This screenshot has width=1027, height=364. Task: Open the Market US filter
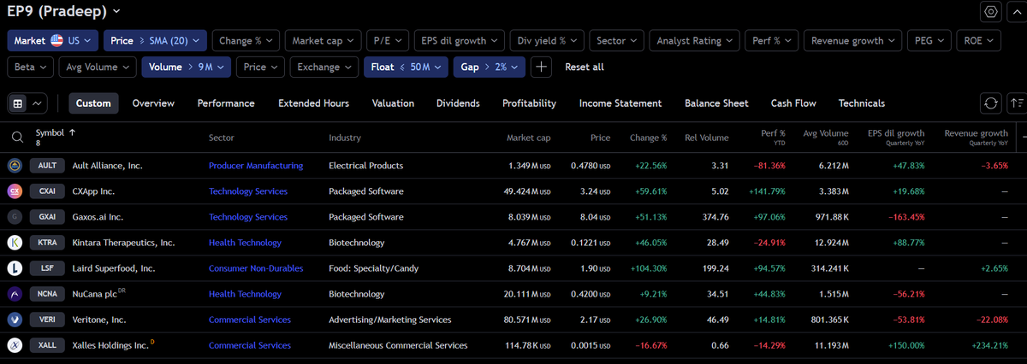pos(53,40)
